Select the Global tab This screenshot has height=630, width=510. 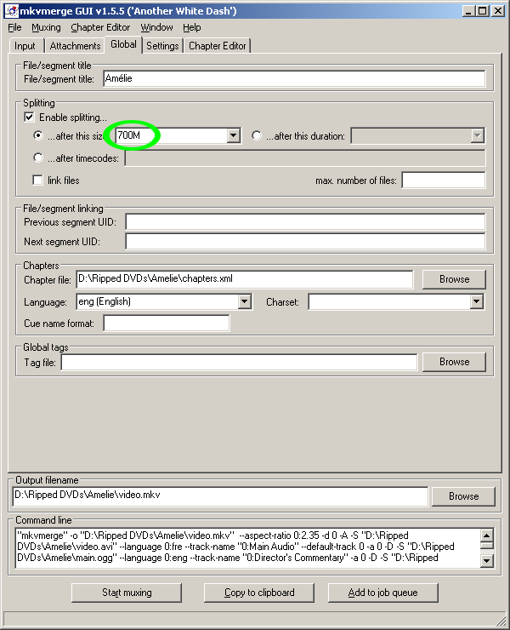point(123,44)
